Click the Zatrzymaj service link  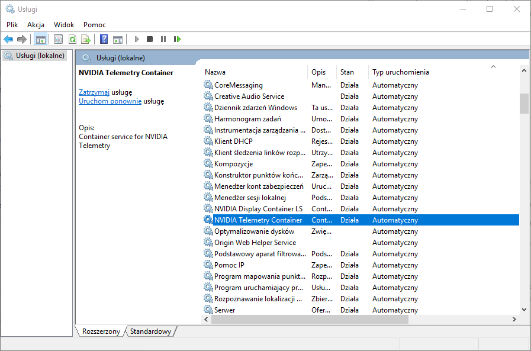click(94, 92)
